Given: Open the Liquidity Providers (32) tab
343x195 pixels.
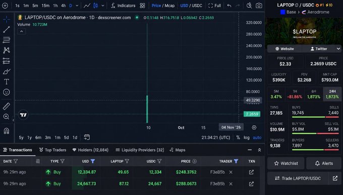Looking at the screenshot, I should (x=140, y=150).
